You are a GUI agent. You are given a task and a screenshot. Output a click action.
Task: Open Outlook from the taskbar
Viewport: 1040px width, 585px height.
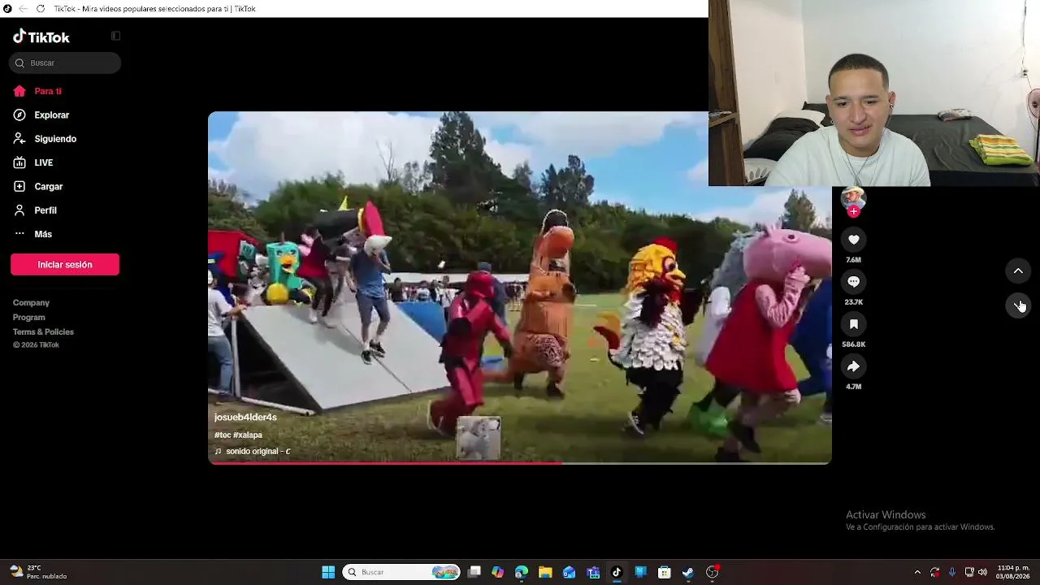(x=570, y=572)
